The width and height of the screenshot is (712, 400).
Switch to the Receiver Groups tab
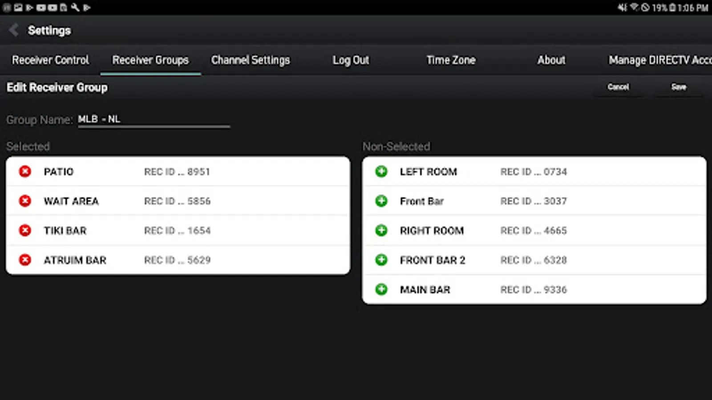150,60
